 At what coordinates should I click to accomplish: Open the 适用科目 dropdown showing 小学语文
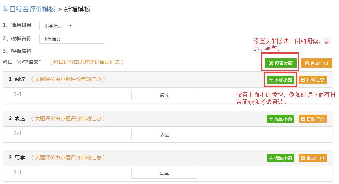57,26
